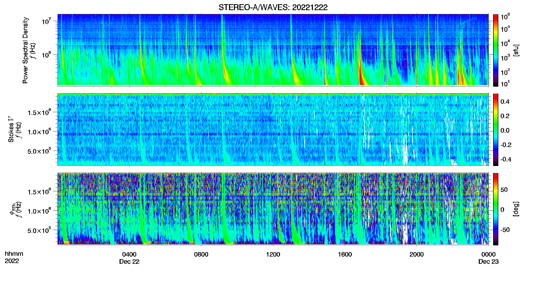
Task: Click the Stokes V color bar
Action: coord(496,130)
